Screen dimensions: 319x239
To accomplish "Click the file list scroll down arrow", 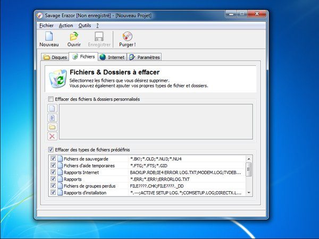I will pos(249,193).
